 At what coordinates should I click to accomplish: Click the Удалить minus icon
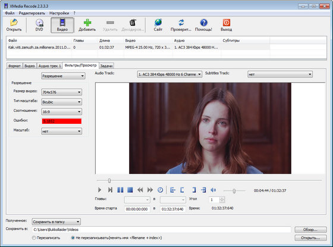tap(110, 25)
